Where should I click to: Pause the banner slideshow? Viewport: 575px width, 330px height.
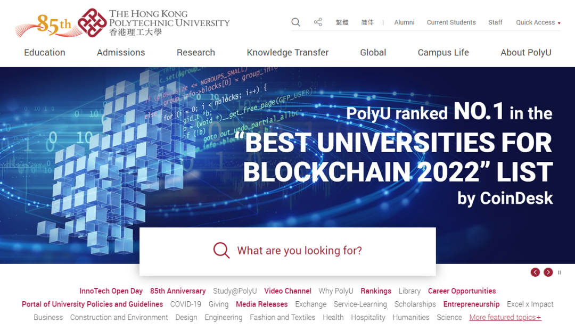coord(559,273)
